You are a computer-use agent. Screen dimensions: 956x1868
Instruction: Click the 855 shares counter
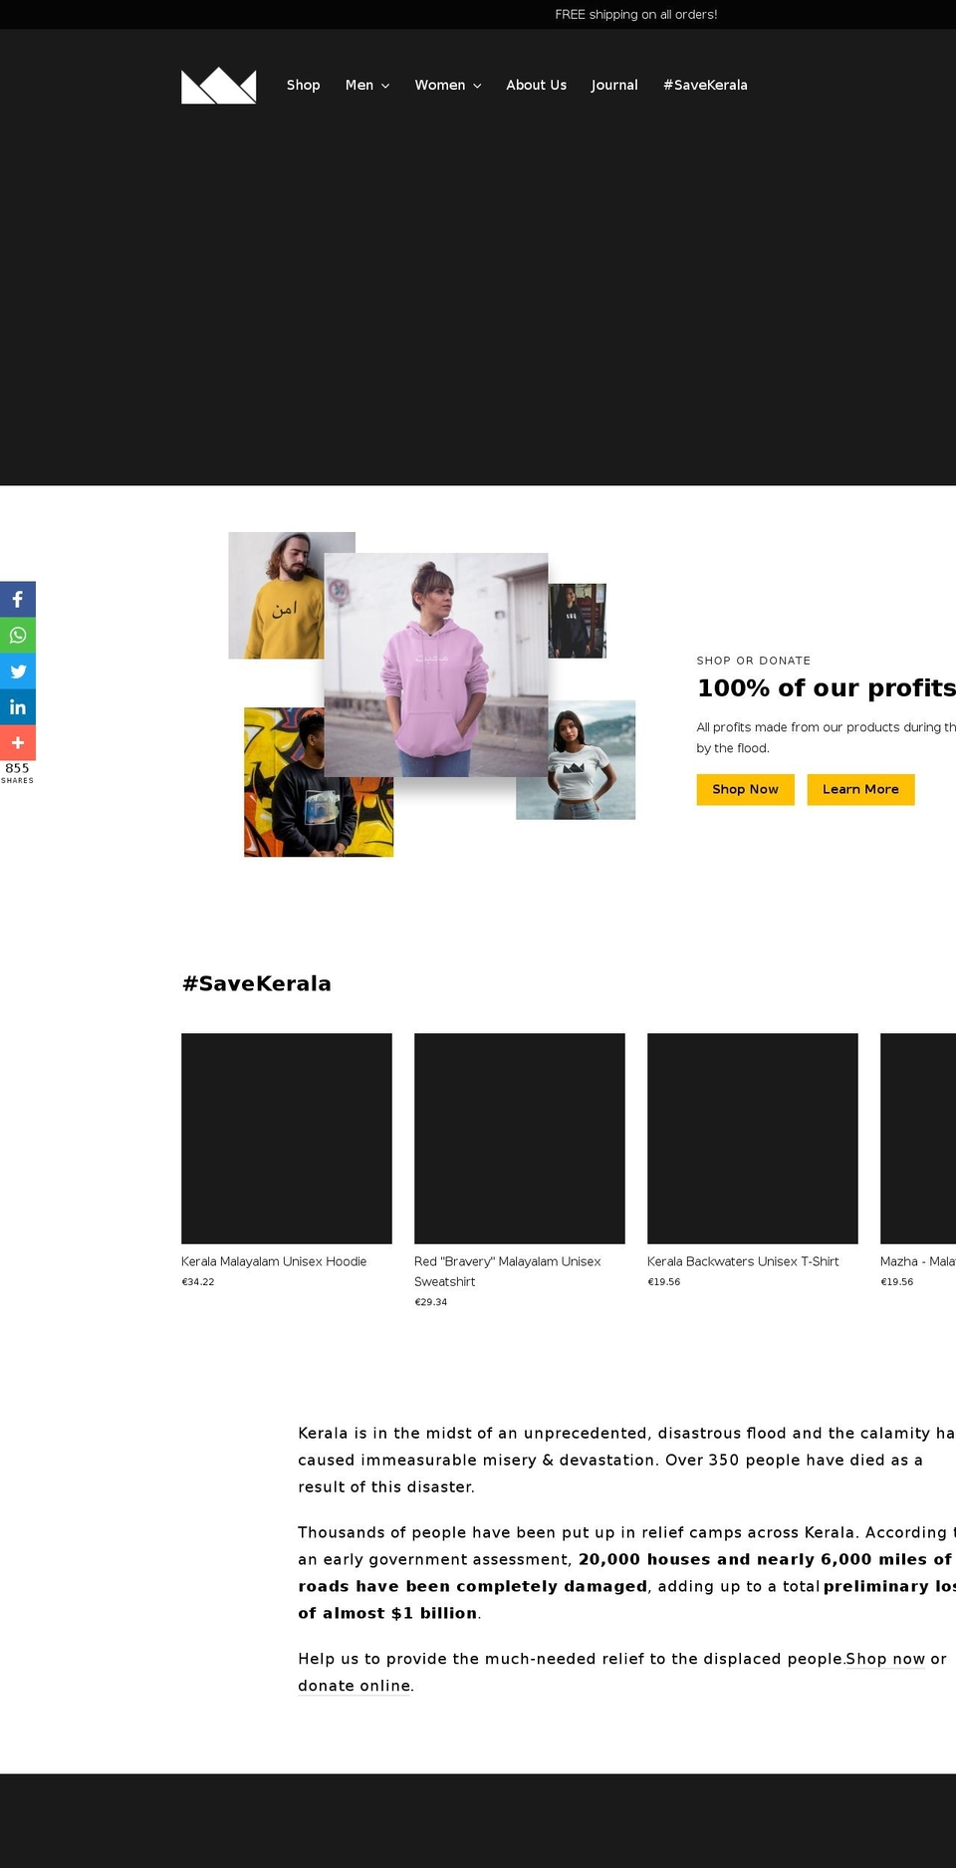pyautogui.click(x=17, y=773)
